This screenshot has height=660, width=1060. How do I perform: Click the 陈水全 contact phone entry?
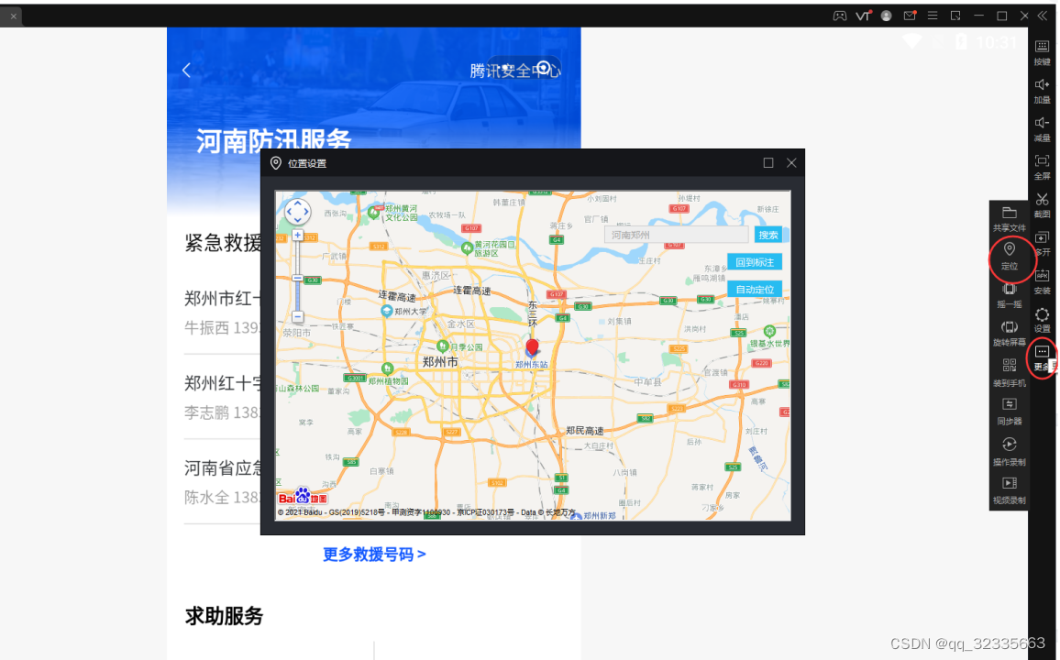[223, 498]
